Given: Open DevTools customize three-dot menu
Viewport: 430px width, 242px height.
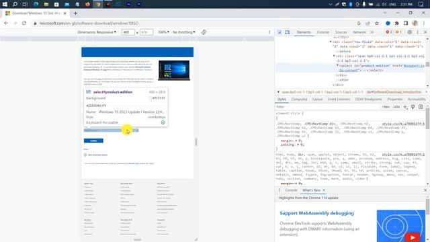Looking at the screenshot, I should click(418, 32).
